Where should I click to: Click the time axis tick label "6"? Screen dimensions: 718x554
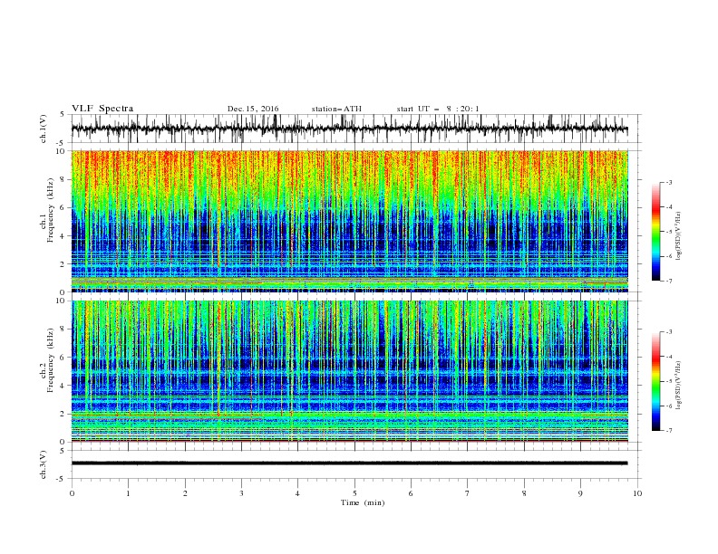coord(411,493)
